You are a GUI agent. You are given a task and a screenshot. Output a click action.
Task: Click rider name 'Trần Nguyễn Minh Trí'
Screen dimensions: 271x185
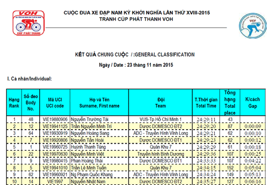(91, 126)
